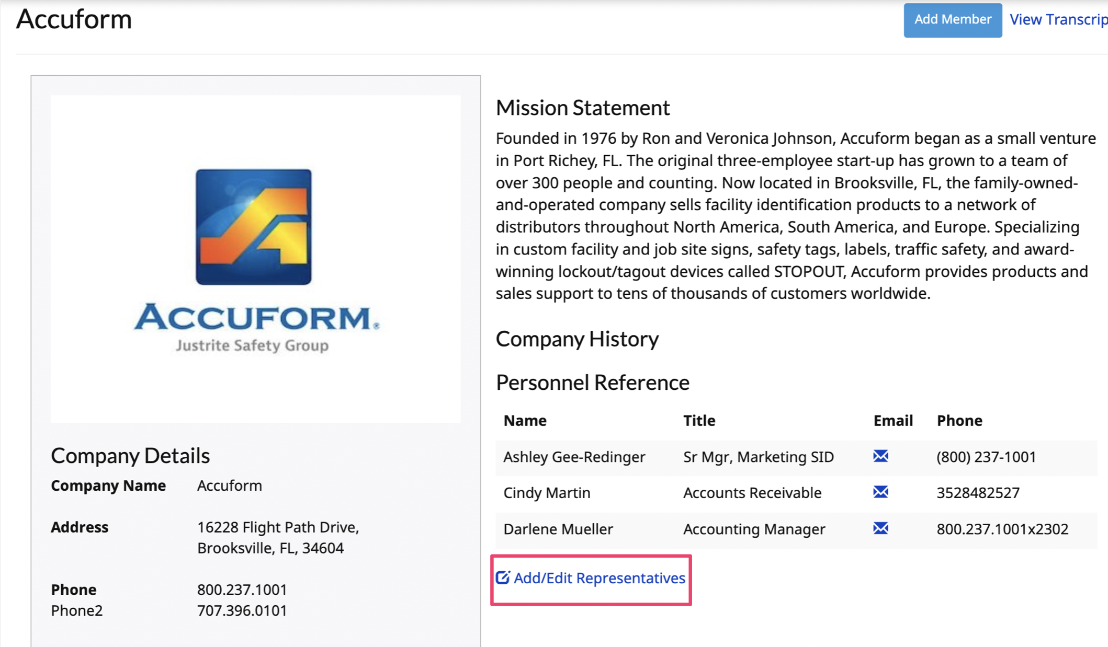Click the Add Member button
The height and width of the screenshot is (647, 1108).
pos(953,19)
